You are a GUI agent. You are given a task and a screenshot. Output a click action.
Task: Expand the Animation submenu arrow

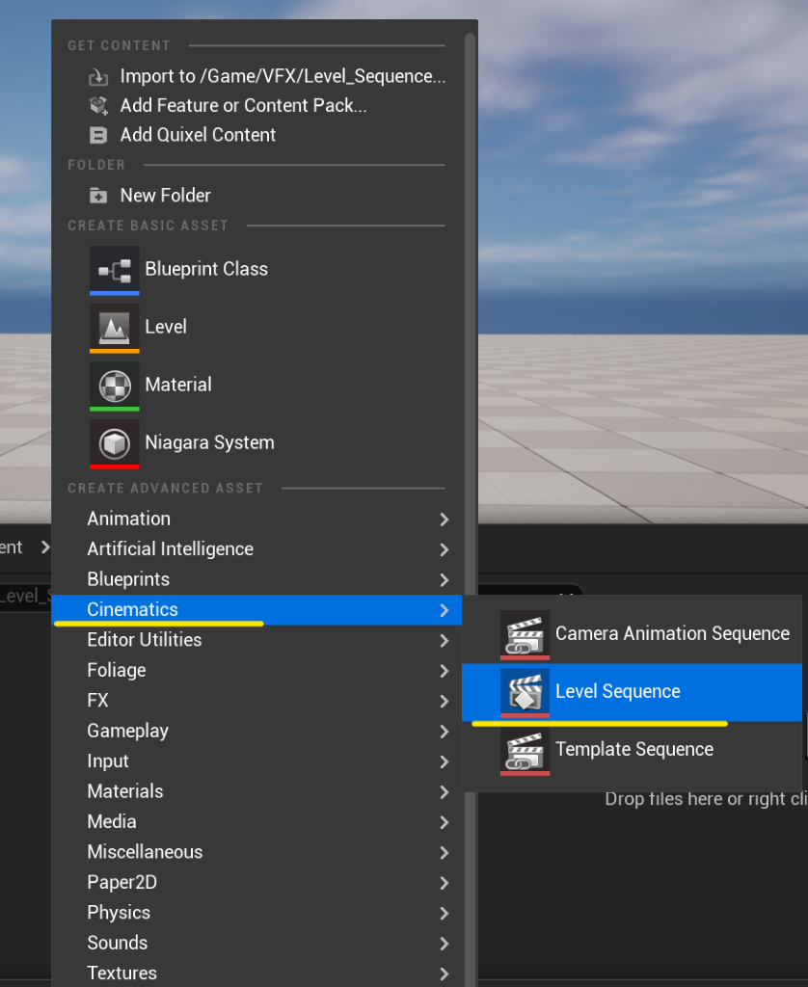pos(444,520)
